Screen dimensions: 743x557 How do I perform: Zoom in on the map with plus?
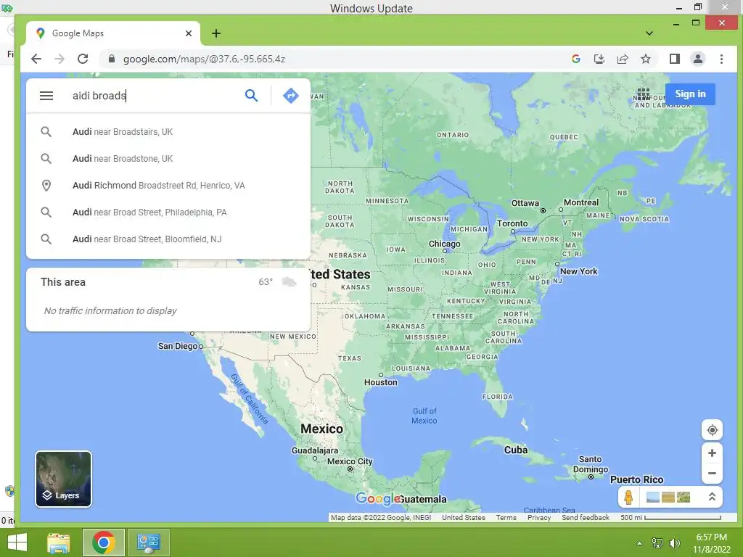712,453
